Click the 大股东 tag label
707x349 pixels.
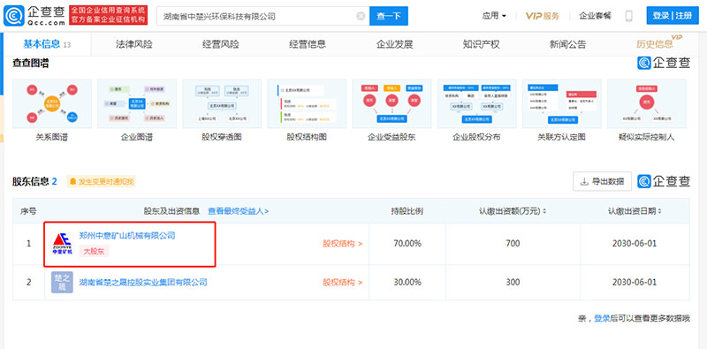coord(94,252)
